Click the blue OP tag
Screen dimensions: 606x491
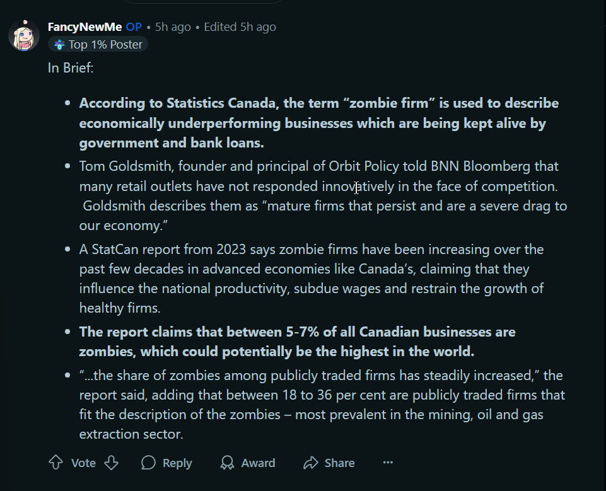pyautogui.click(x=134, y=27)
